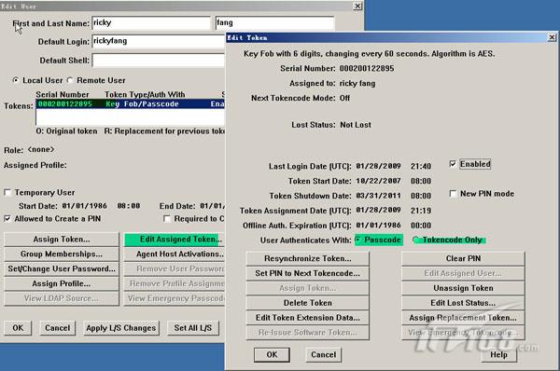Select Tokencode Only radio button
Viewport: 560px width, 371px height.
416,240
